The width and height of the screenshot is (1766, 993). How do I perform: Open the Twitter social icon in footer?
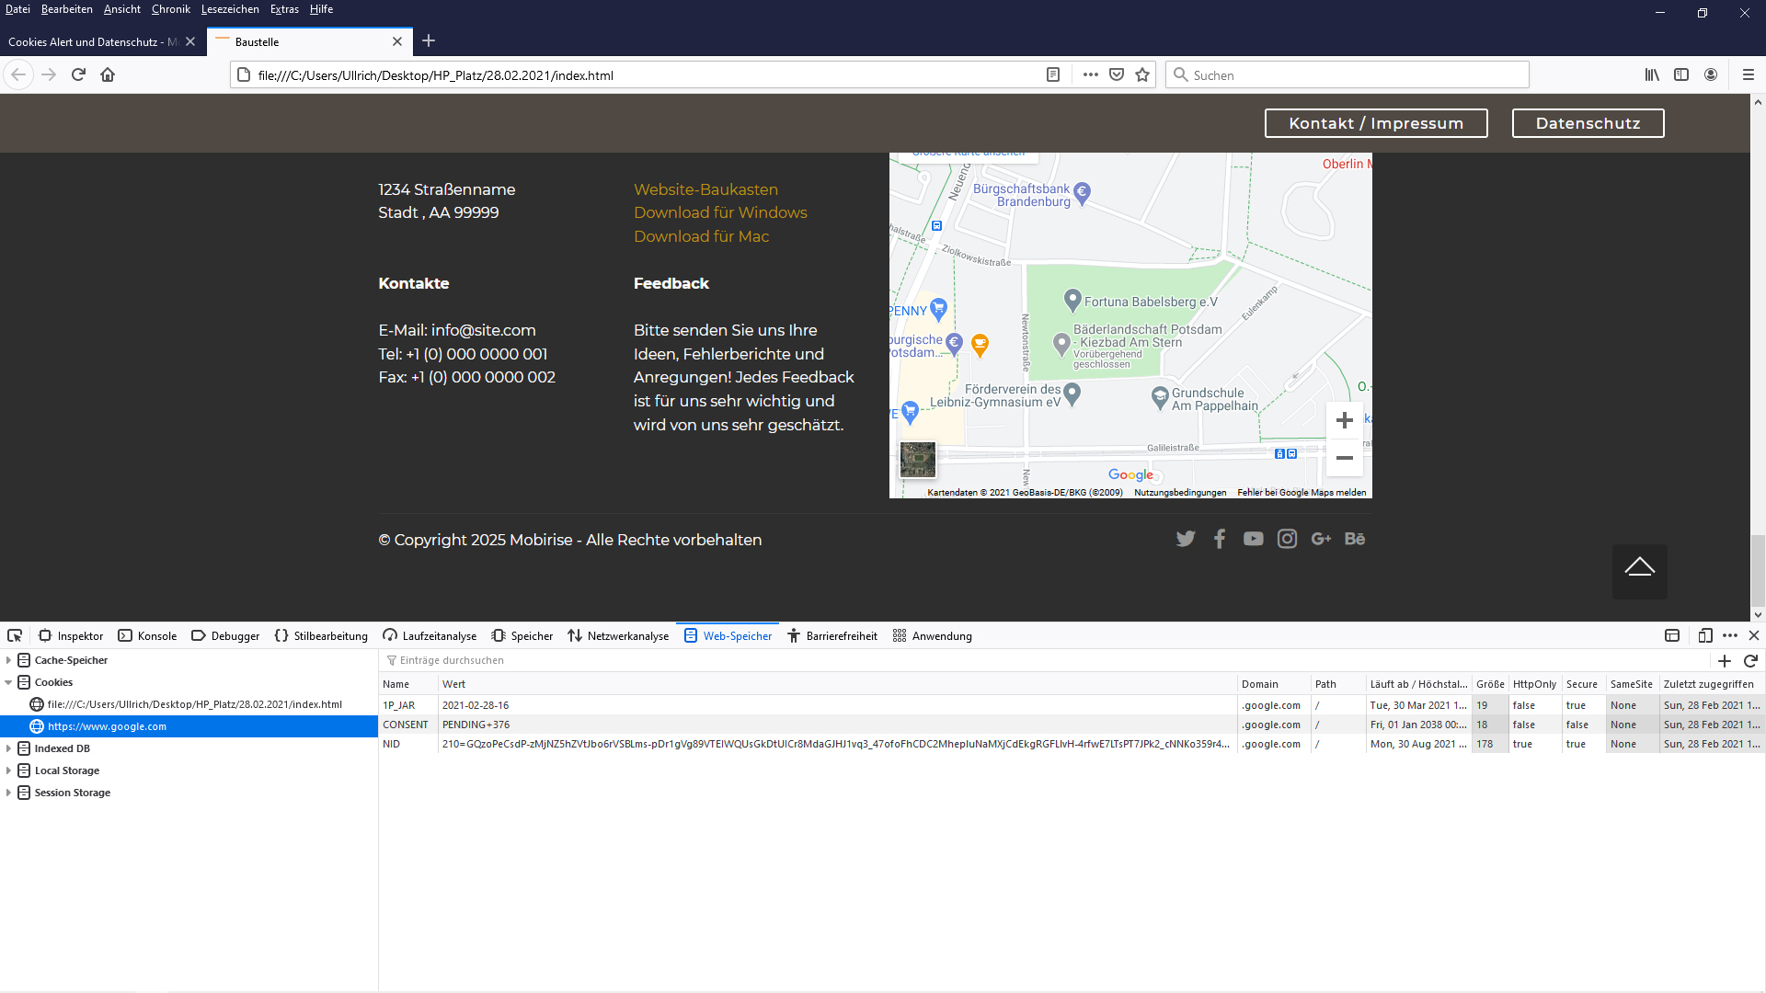click(x=1186, y=539)
